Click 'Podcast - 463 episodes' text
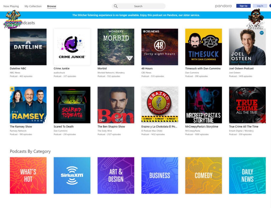The width and height of the screenshot is (271, 208). (x=21, y=76)
